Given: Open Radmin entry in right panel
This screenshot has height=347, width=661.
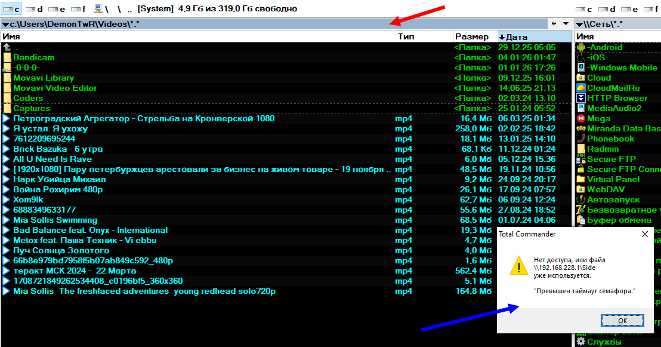Looking at the screenshot, I should (x=603, y=149).
